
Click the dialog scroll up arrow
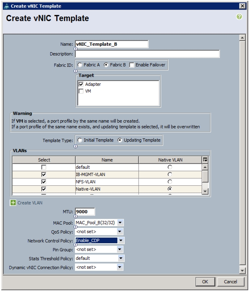tap(242, 38)
